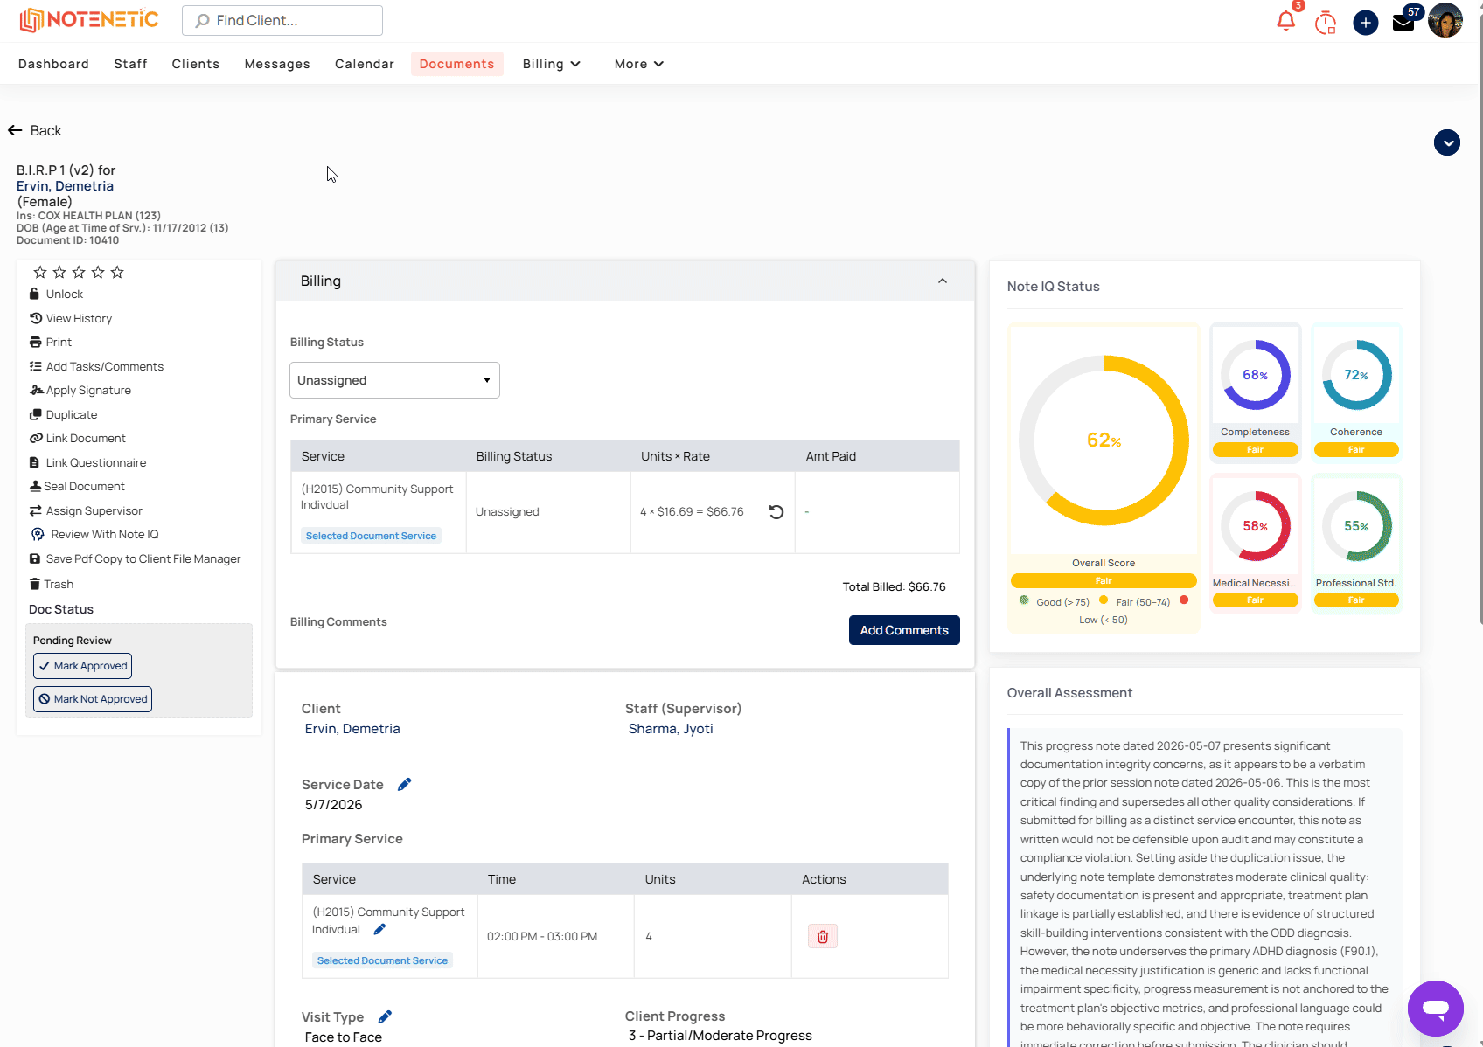1483x1047 pixels.
Task: Start Review With Note IQ
Action: [x=94, y=535]
